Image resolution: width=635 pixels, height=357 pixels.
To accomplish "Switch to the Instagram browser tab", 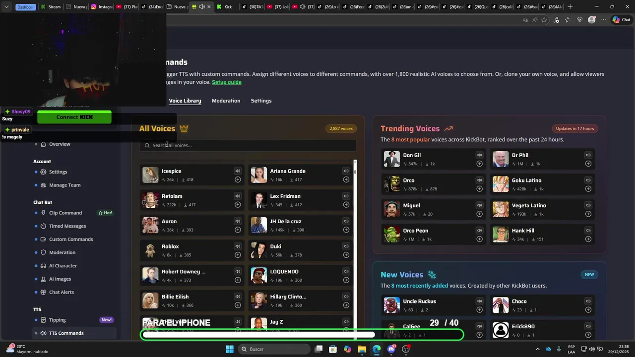I will [102, 7].
